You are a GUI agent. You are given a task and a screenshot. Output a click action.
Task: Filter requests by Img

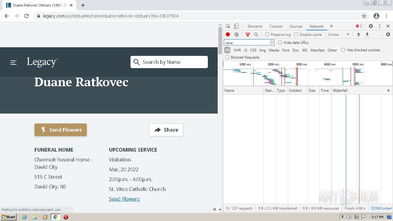(x=263, y=50)
